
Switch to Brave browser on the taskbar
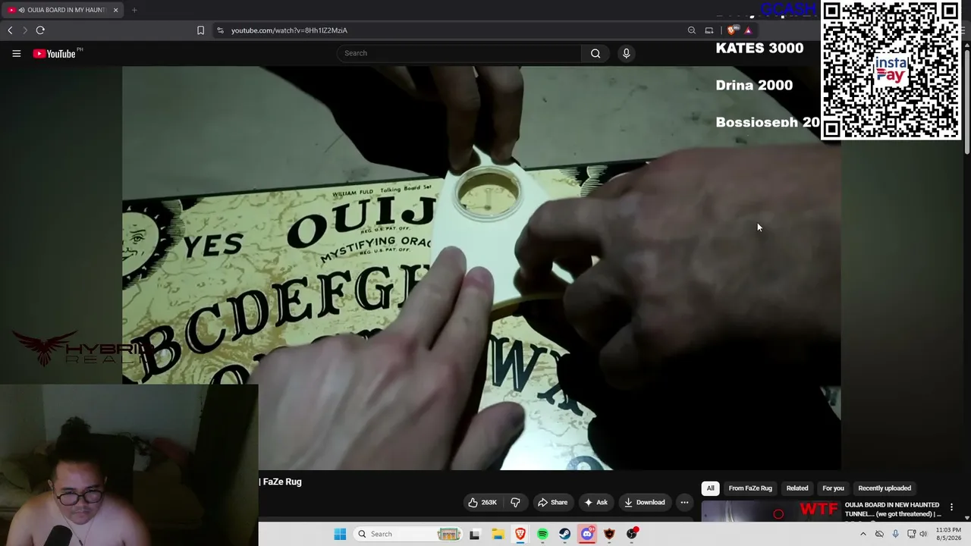pos(520,534)
